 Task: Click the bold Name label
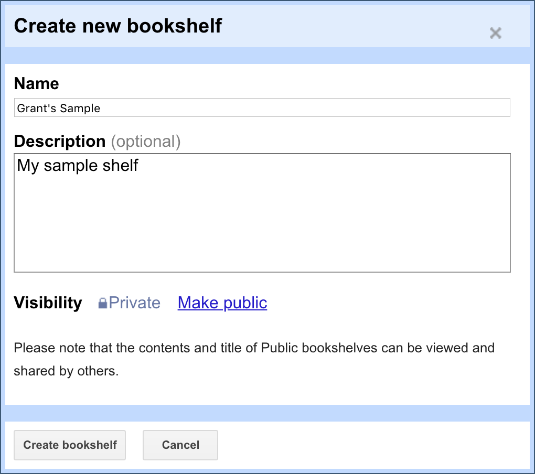point(37,83)
